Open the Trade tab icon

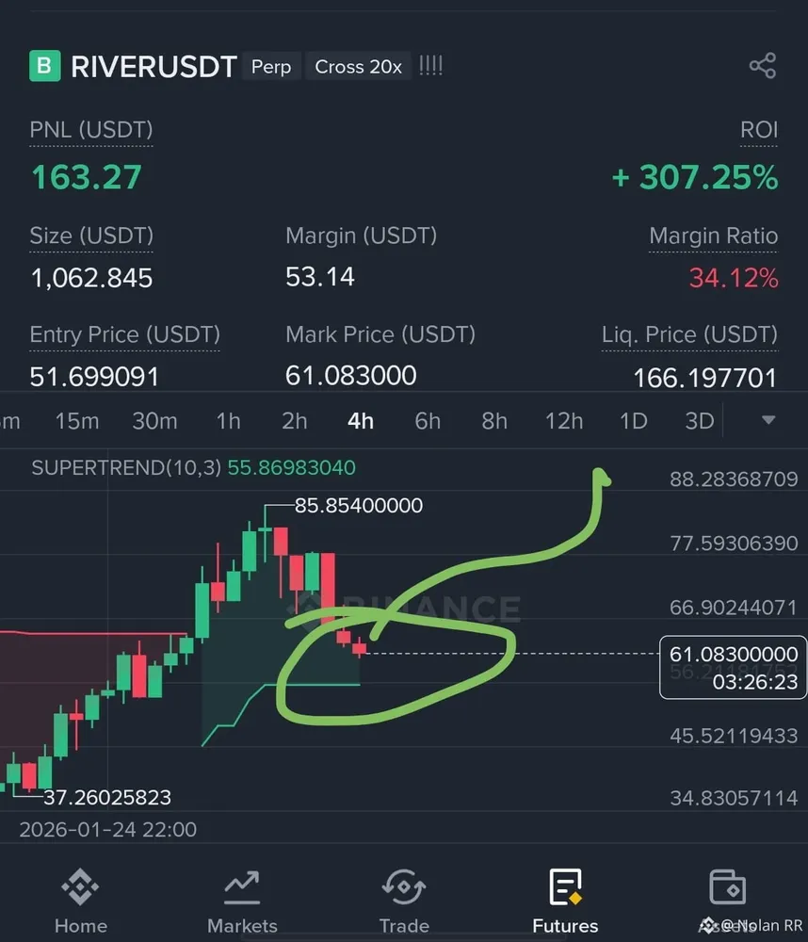coord(404,886)
